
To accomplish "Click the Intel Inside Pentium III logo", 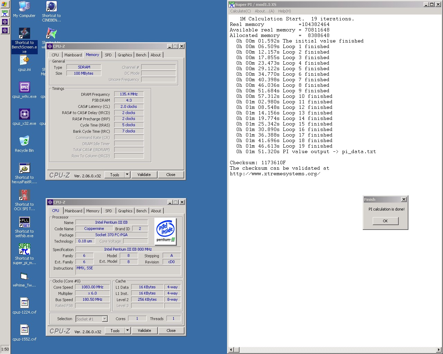I will coord(166,232).
